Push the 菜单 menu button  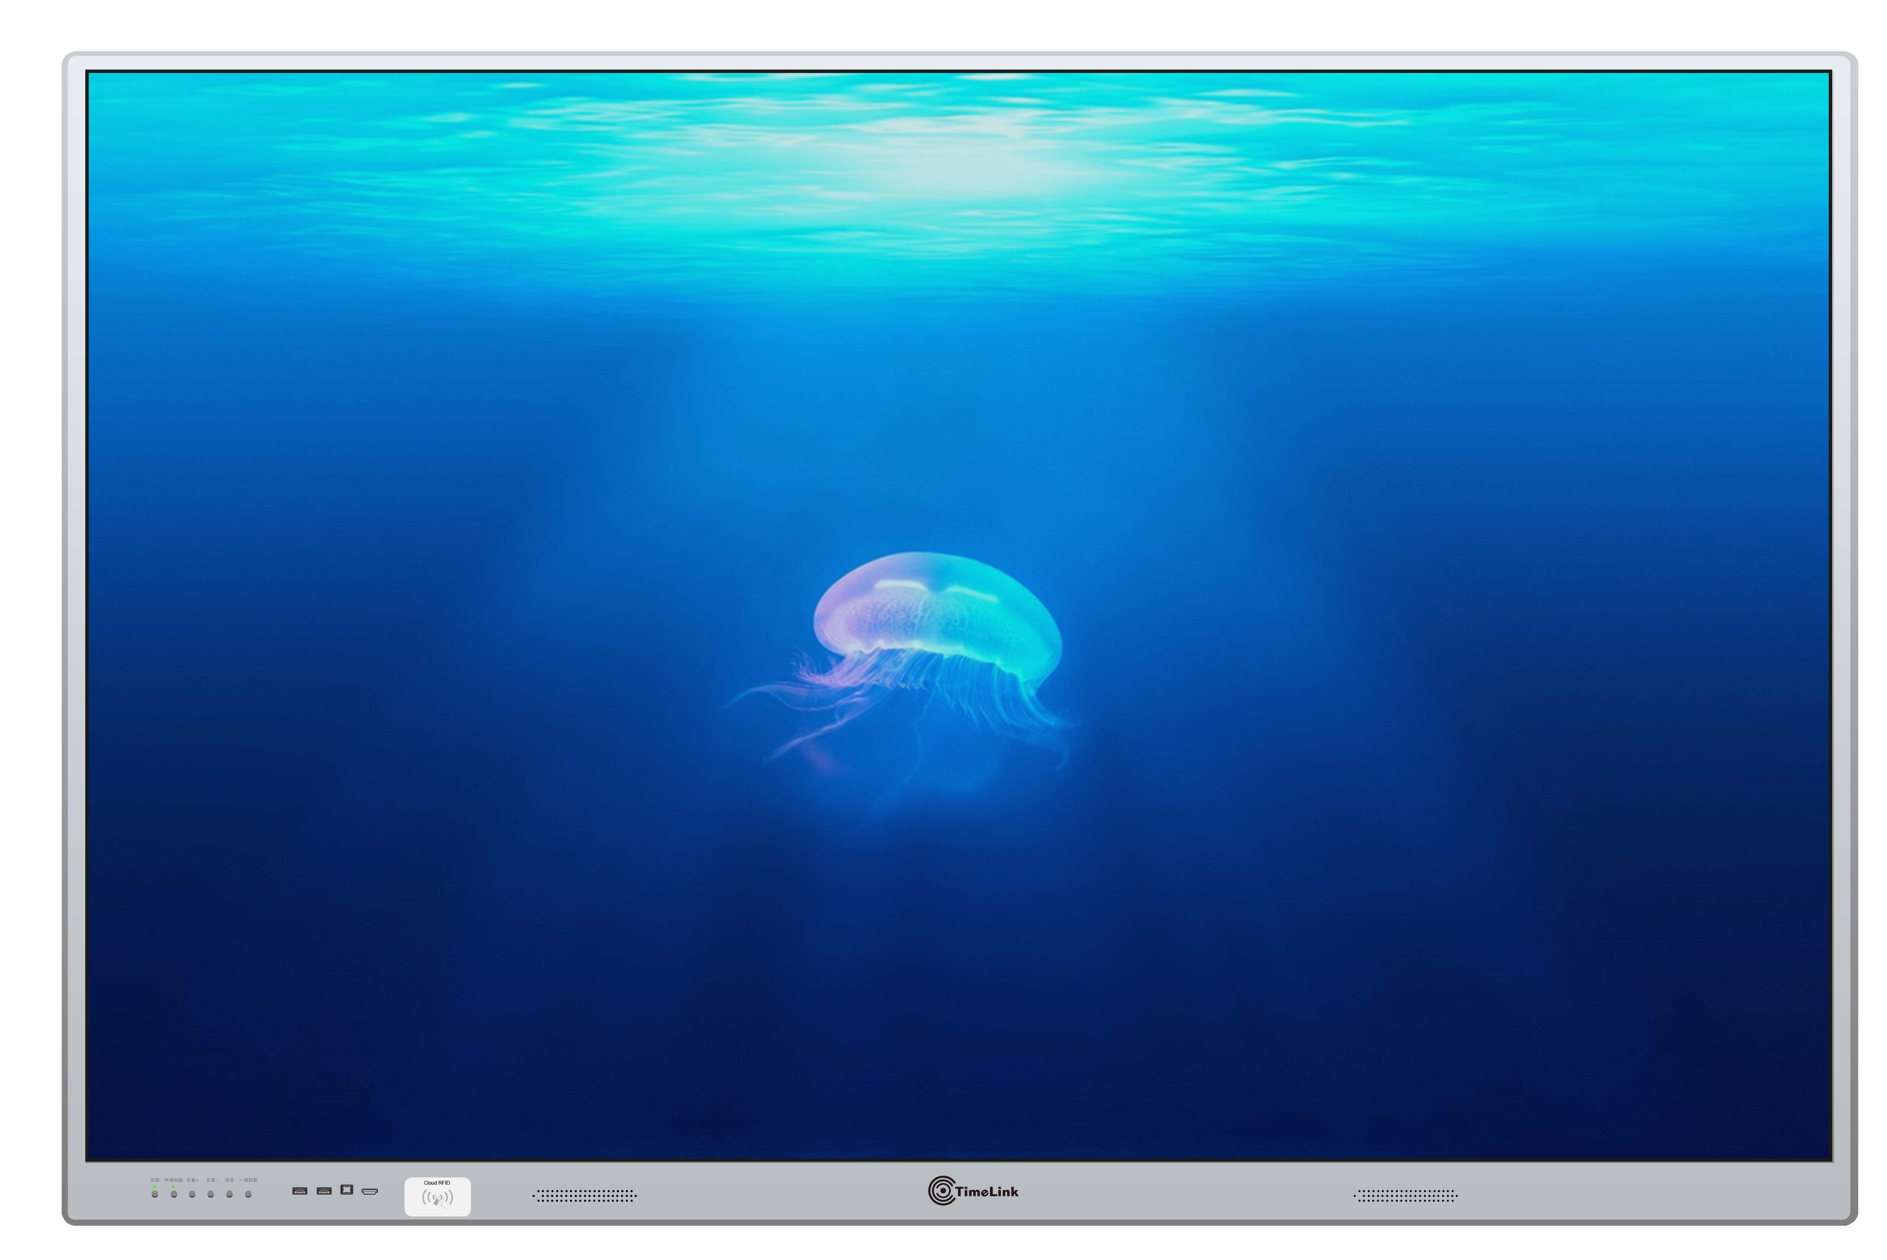coord(230,1194)
